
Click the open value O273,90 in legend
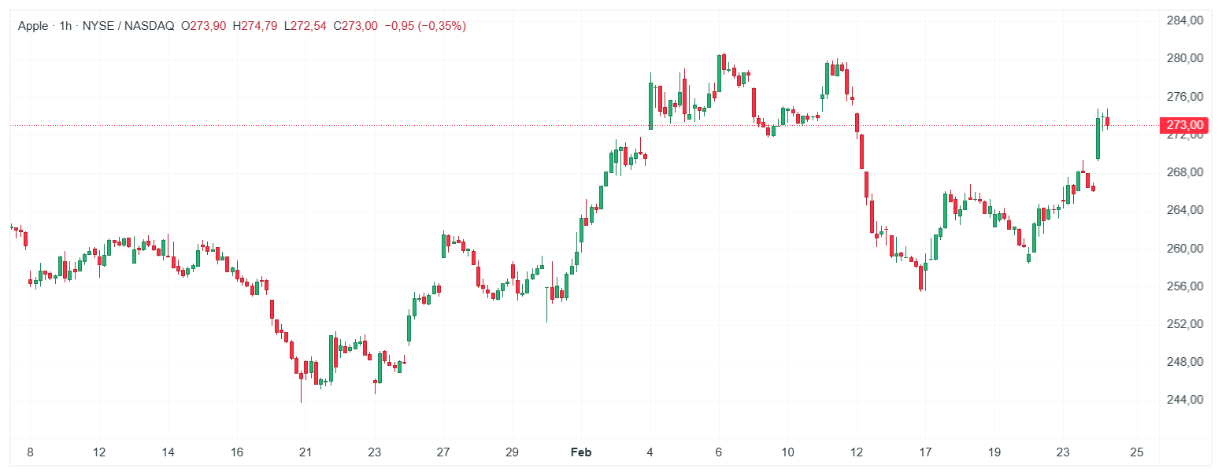click(x=203, y=26)
